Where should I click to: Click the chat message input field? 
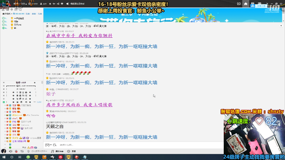140,145
